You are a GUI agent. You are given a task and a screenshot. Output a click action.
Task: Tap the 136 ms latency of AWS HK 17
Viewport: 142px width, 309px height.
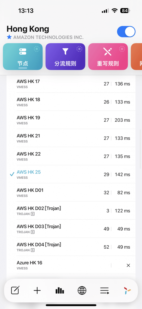(122, 84)
